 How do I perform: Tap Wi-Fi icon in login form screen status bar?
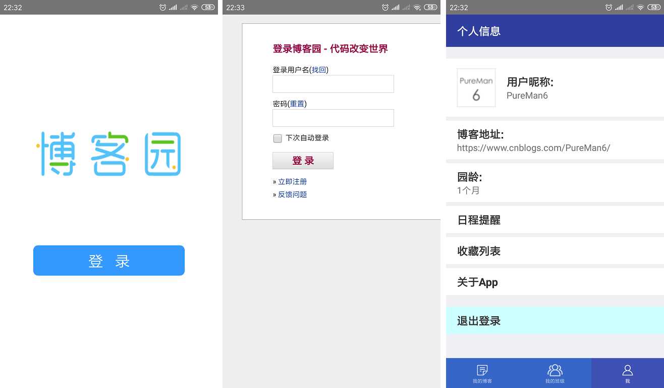tap(417, 8)
